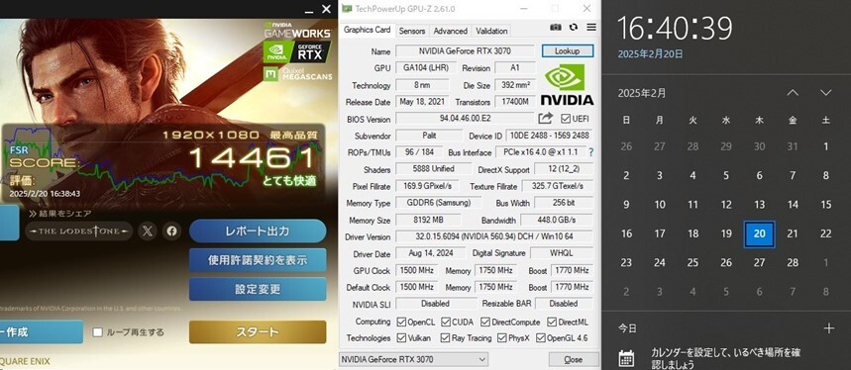Click the Lookup button
The height and width of the screenshot is (370, 851).
click(x=567, y=50)
